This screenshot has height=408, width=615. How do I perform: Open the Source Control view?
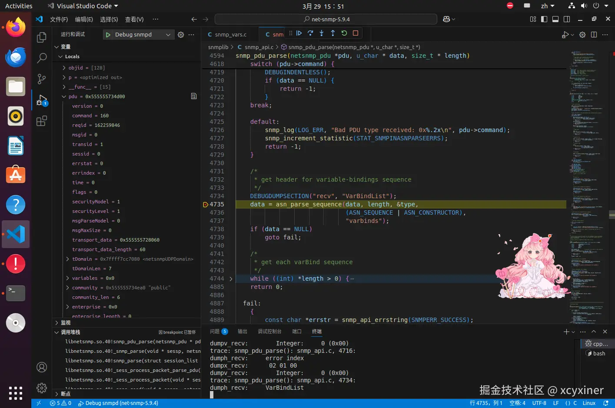(x=42, y=79)
